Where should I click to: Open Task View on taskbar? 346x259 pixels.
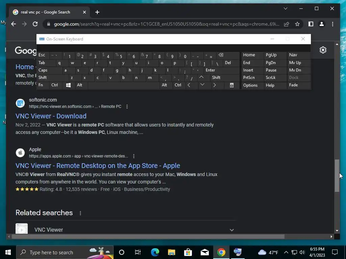(138, 252)
